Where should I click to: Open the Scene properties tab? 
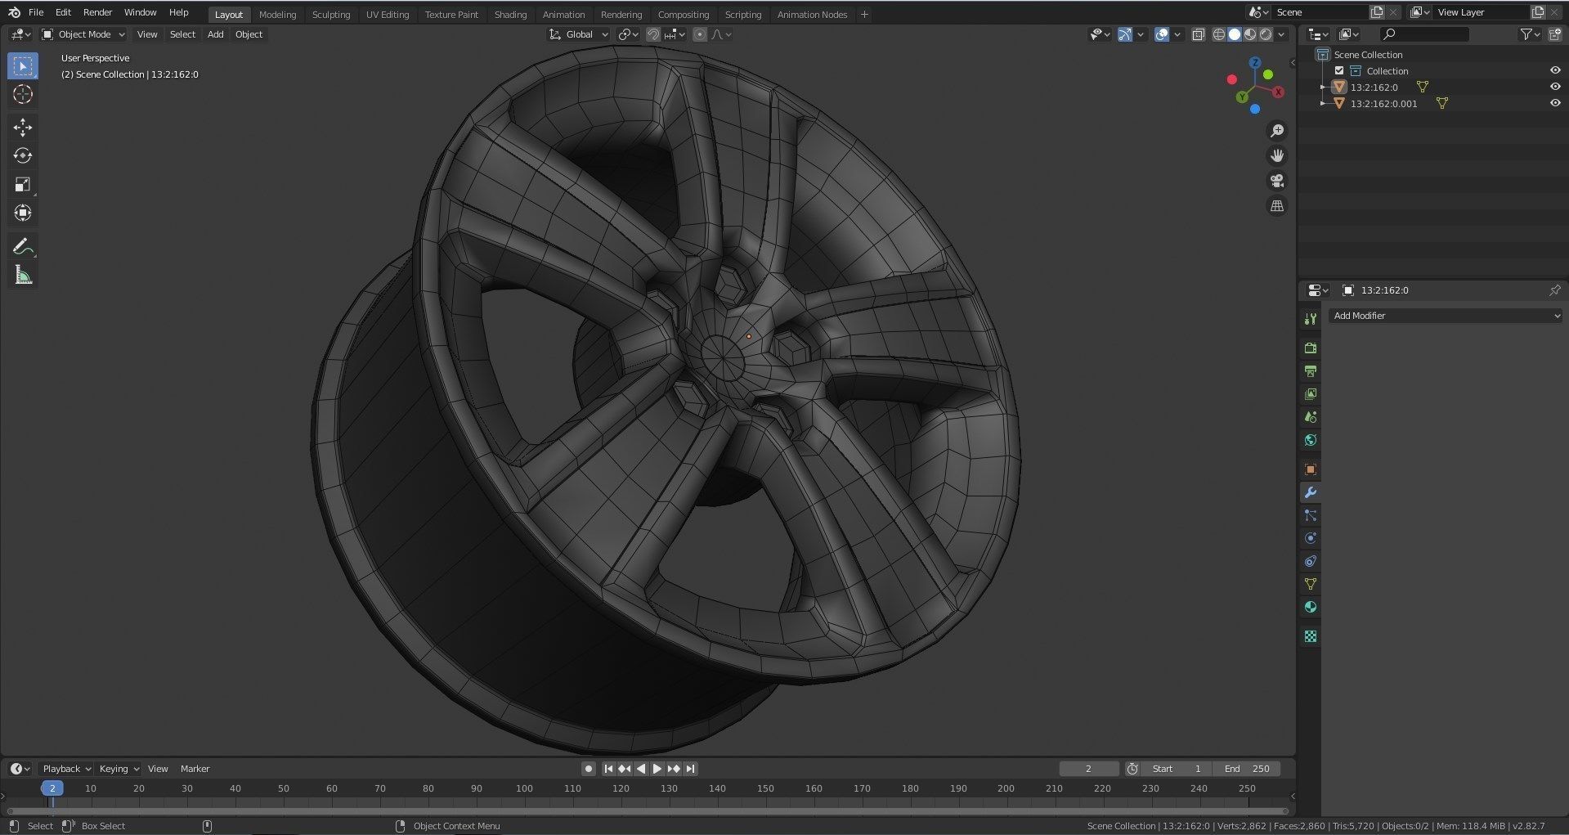click(1311, 417)
